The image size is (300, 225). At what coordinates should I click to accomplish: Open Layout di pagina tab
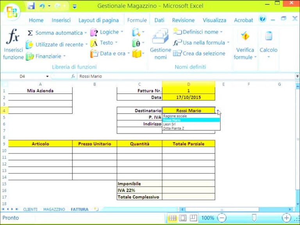coord(98,20)
